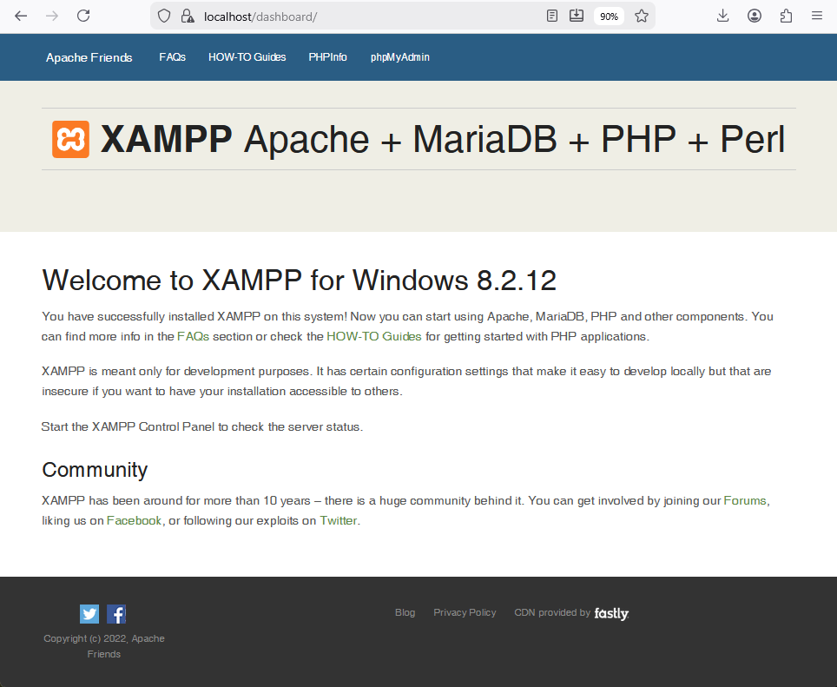Viewport: 837px width, 687px height.
Task: Open the Firefox account icon
Action: [x=754, y=16]
